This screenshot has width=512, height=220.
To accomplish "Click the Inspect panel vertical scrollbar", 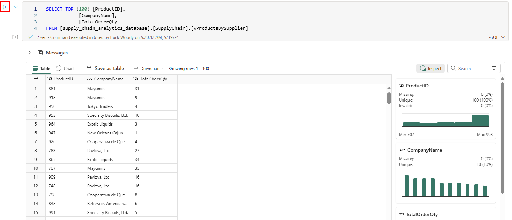I will tap(502, 138).
